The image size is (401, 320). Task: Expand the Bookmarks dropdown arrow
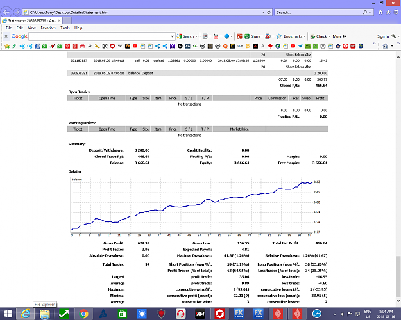pyautogui.click(x=304, y=36)
